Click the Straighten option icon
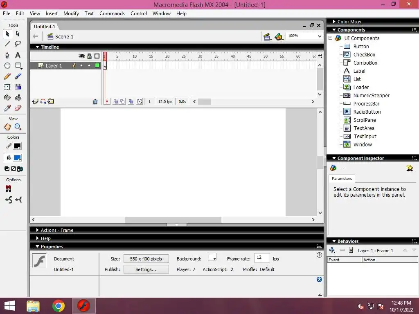419x314 pixels. (18, 200)
